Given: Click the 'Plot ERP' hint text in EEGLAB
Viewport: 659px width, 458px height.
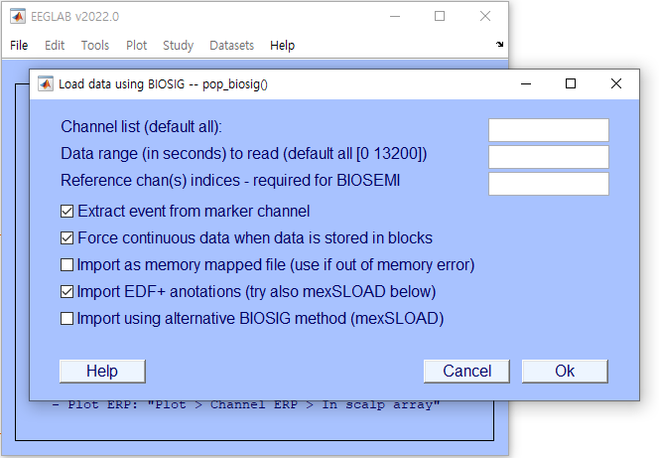Looking at the screenshot, I should (x=245, y=404).
